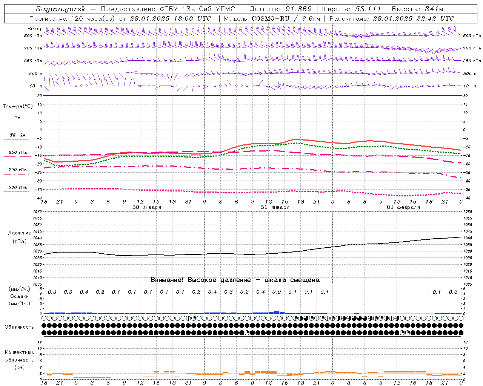Click the "Конвективн." convective cloud label
The image size is (483, 386).
19,352
